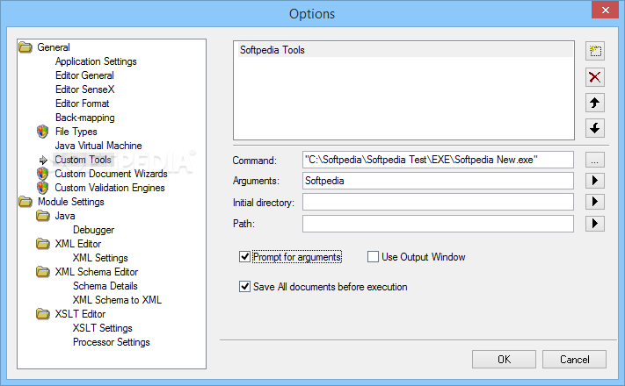Click the OK button
This screenshot has height=386, width=625.
(504, 360)
